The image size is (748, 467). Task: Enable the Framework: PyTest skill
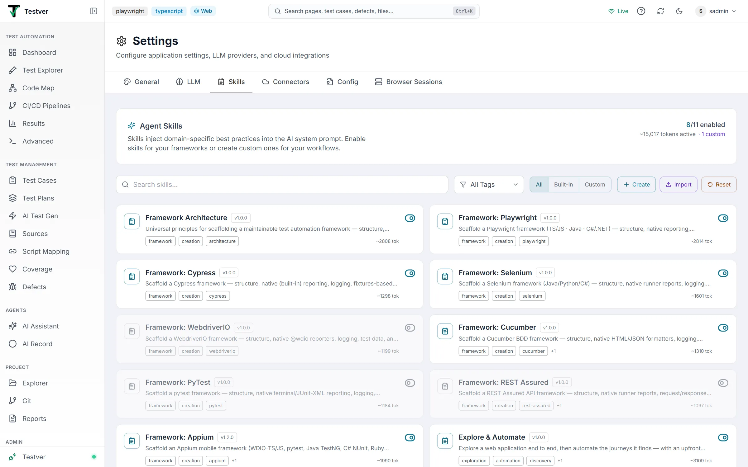410,383
